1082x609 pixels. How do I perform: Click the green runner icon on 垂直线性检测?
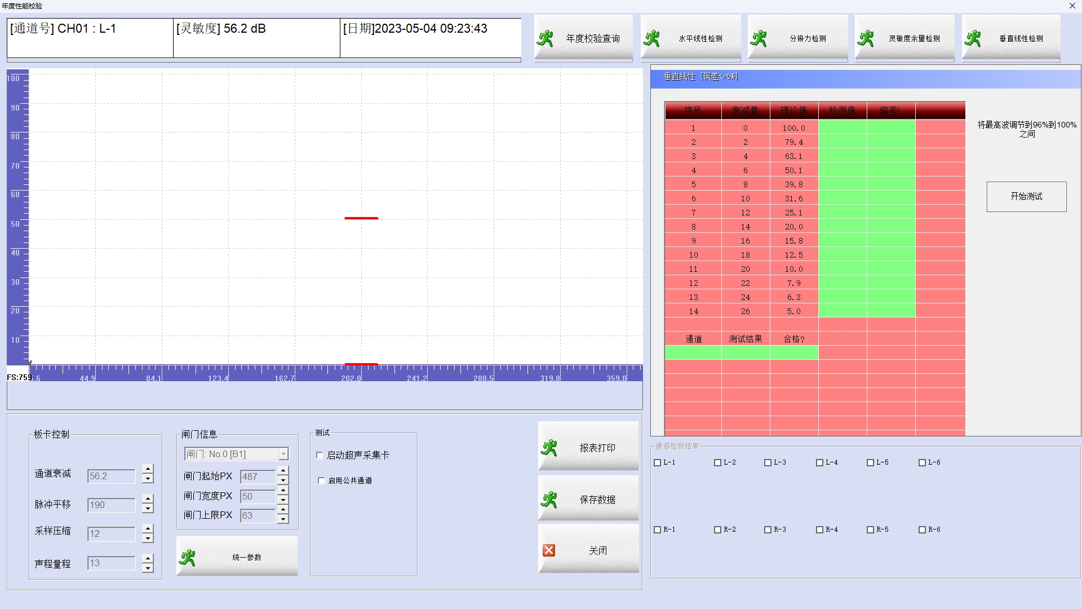[x=973, y=39]
